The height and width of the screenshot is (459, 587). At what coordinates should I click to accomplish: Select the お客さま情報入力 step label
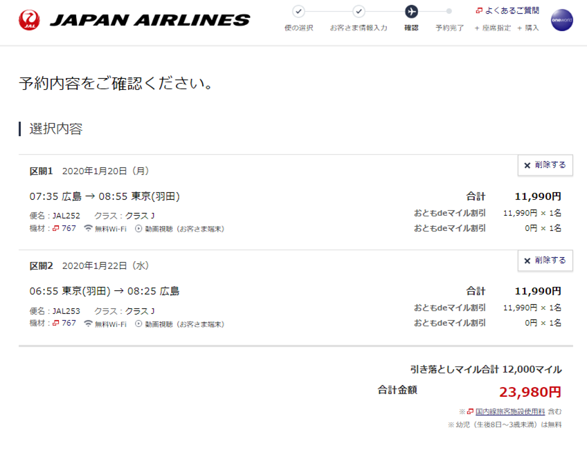coord(359,28)
